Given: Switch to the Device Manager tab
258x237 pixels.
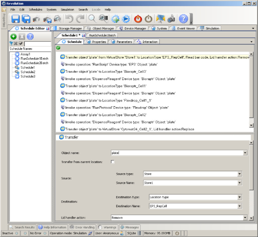Looking at the screenshot, I should 135,28.
